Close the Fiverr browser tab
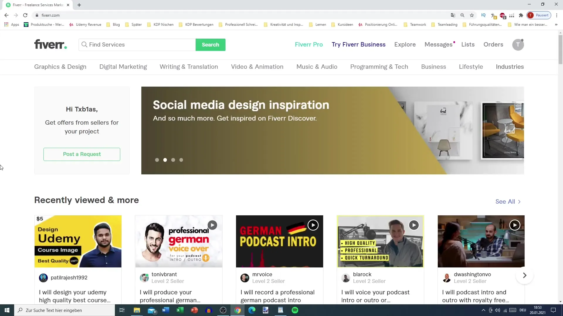Viewport: 563px width, 316px height. [x=68, y=5]
